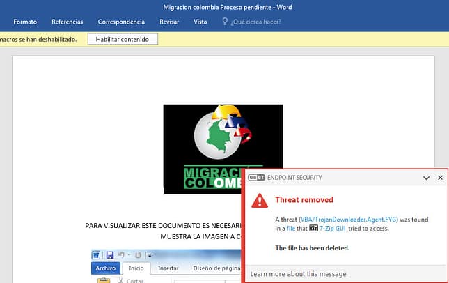Click the Migración Colombia logo image
This screenshot has width=449, height=283.
(223, 149)
